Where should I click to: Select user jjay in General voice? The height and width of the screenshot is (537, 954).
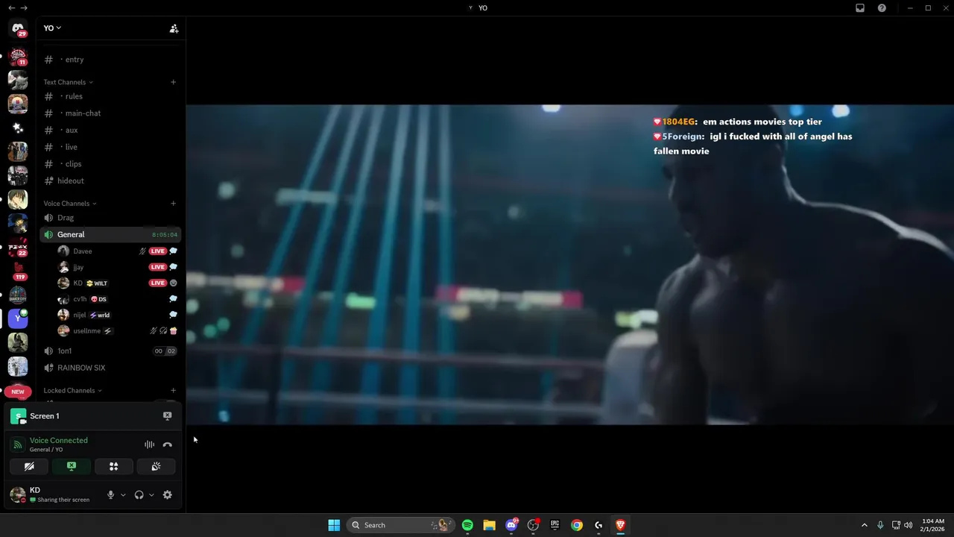pos(118,267)
